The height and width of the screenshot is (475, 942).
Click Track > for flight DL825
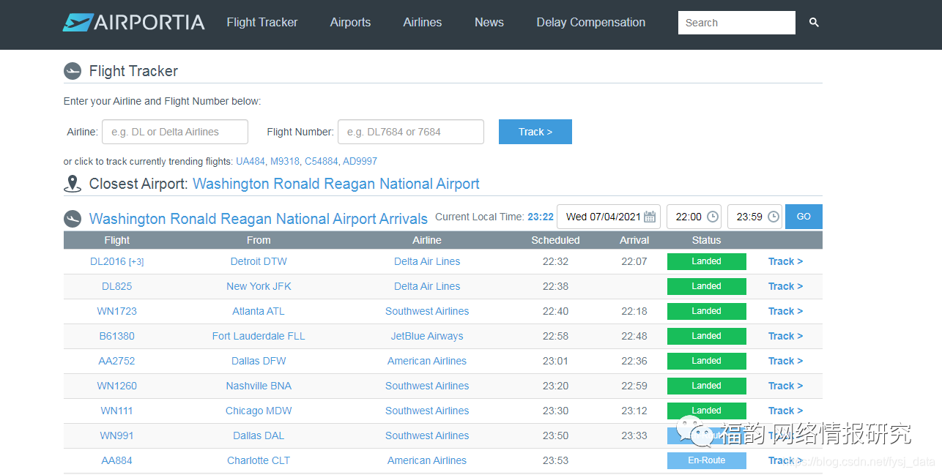(x=785, y=286)
